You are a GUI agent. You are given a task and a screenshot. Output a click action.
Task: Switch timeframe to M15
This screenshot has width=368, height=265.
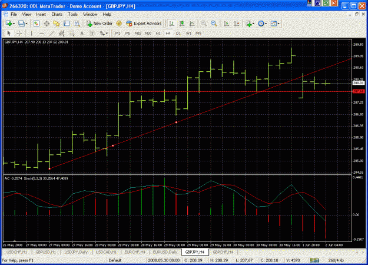[138, 34]
